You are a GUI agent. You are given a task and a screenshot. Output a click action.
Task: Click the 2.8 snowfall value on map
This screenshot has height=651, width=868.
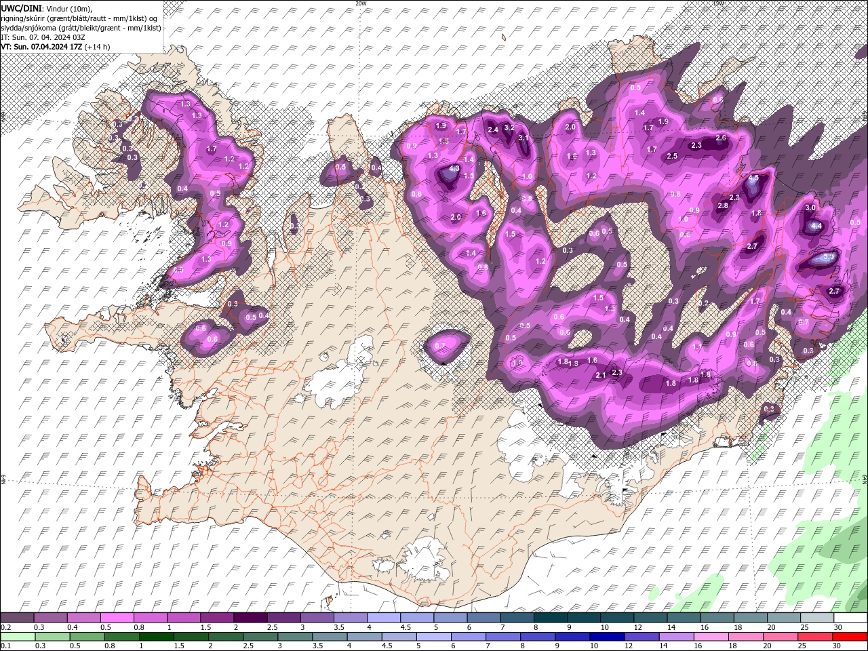723,205
